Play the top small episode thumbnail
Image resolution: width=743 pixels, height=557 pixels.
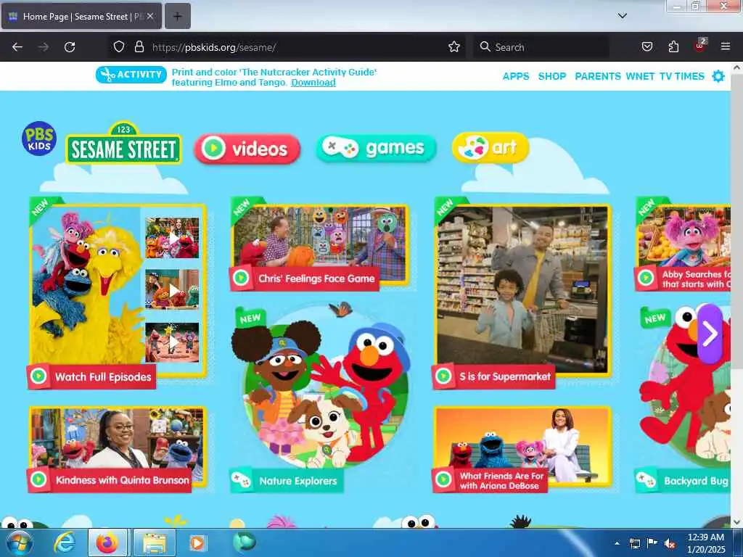coord(172,238)
